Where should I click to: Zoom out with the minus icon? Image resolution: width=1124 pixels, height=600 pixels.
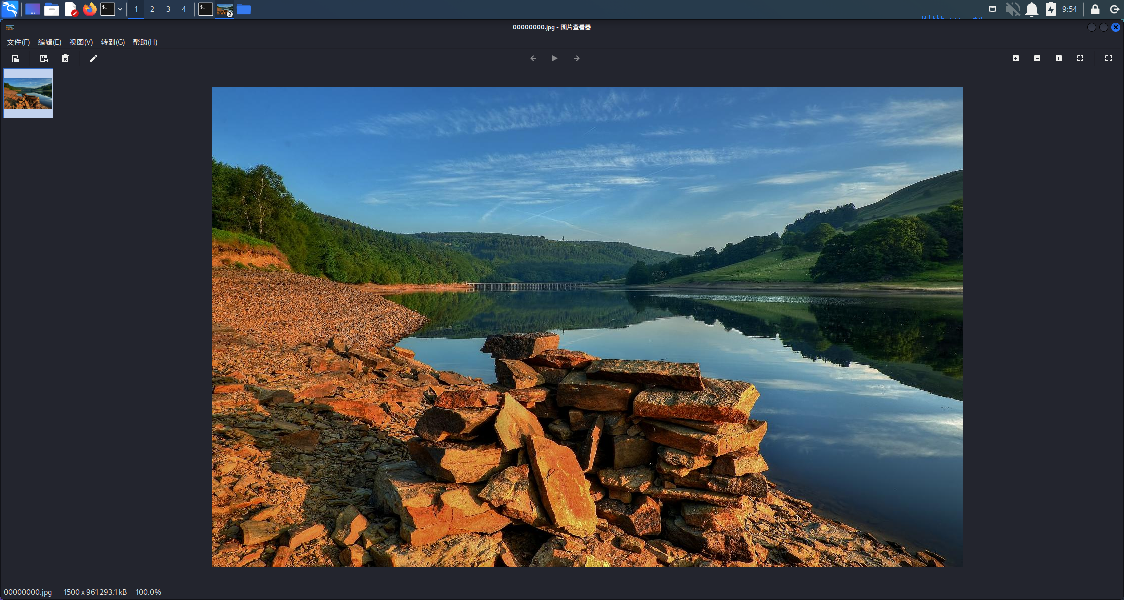click(1037, 59)
